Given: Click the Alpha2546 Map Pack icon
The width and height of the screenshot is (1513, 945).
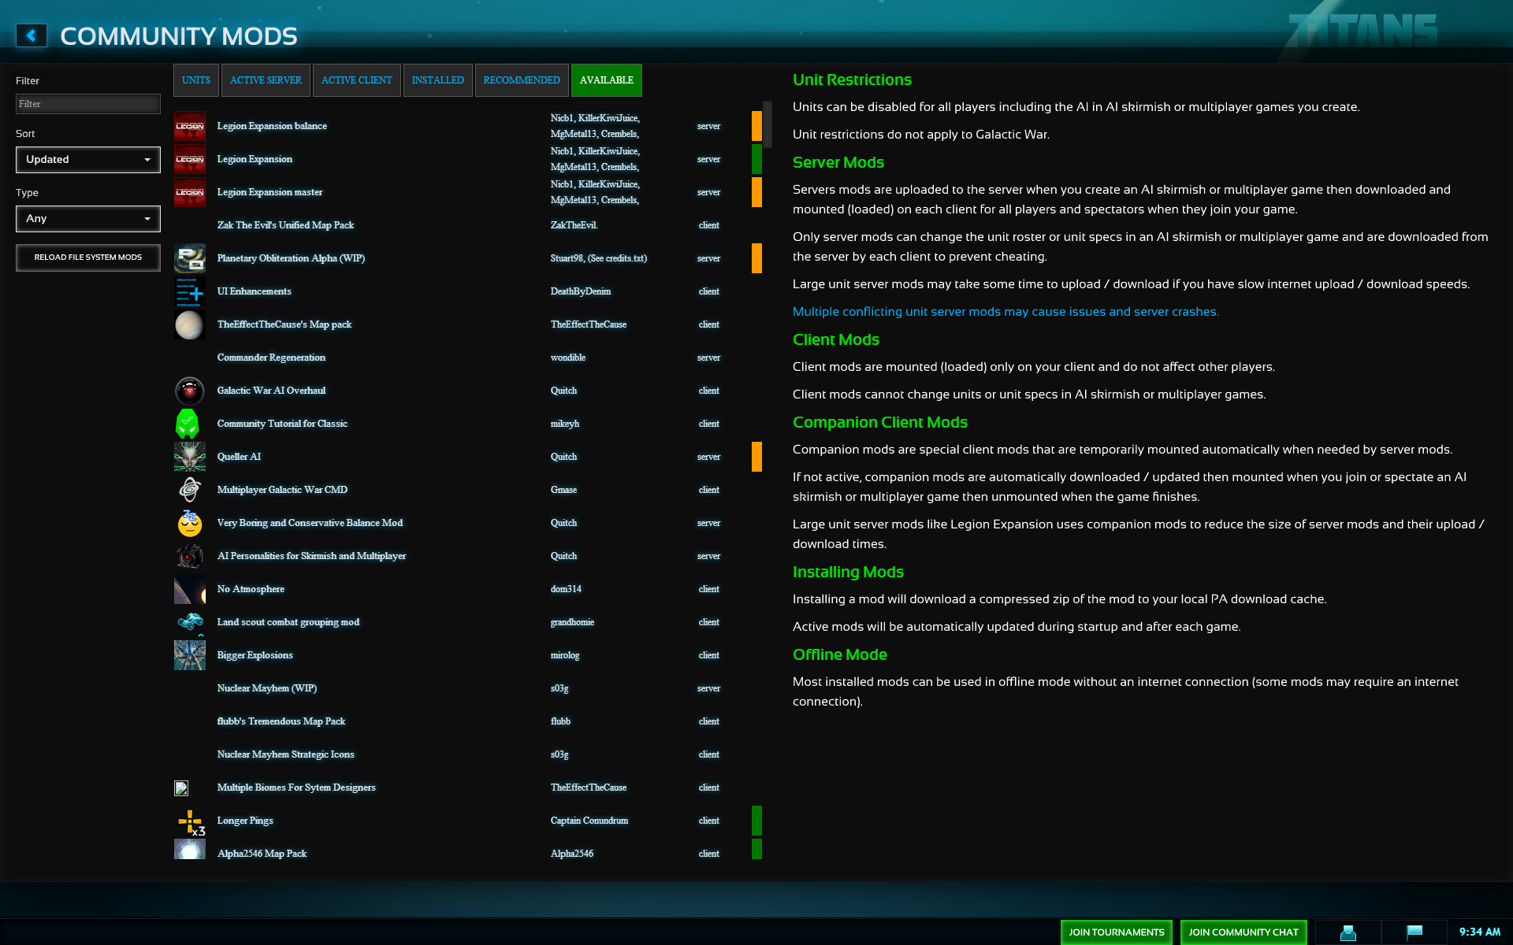Looking at the screenshot, I should tap(189, 849).
